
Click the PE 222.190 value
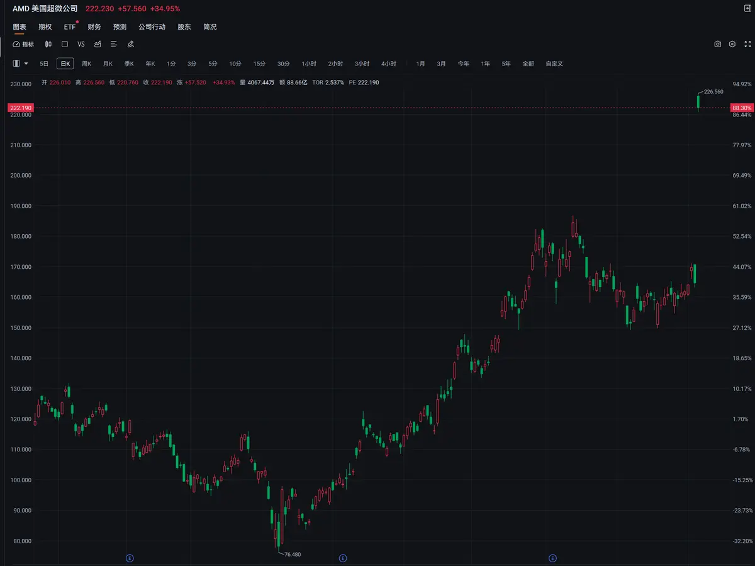click(x=364, y=82)
